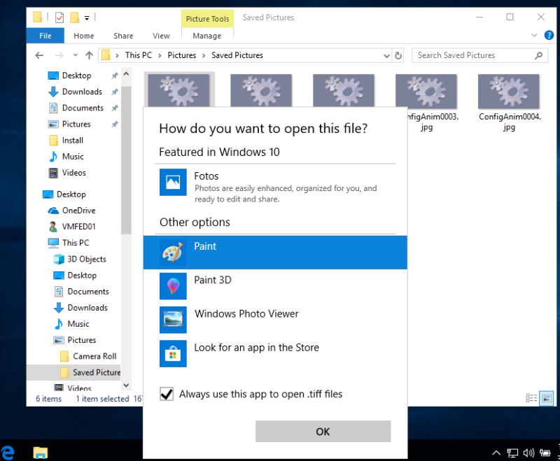This screenshot has height=461, width=560.
Task: Expand the ribbon with the chevron
Action: click(x=534, y=35)
